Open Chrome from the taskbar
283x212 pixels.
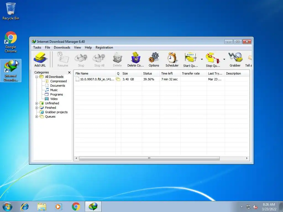pyautogui.click(x=76, y=206)
